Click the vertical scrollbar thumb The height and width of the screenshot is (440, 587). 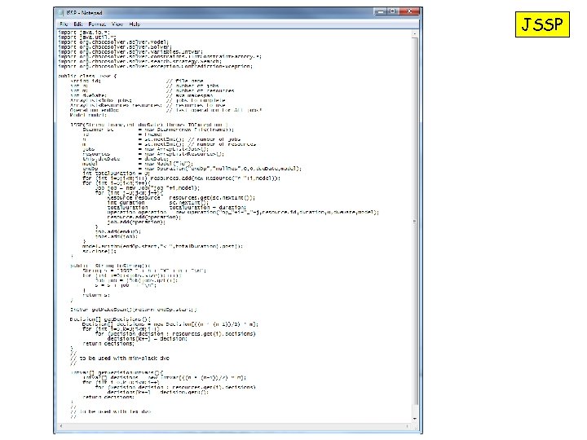[x=415, y=222]
